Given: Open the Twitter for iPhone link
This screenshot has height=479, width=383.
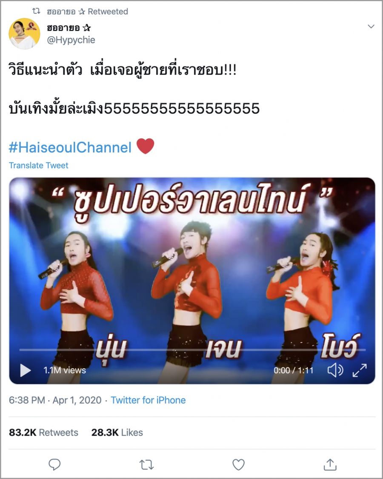Looking at the screenshot, I should 148,400.
